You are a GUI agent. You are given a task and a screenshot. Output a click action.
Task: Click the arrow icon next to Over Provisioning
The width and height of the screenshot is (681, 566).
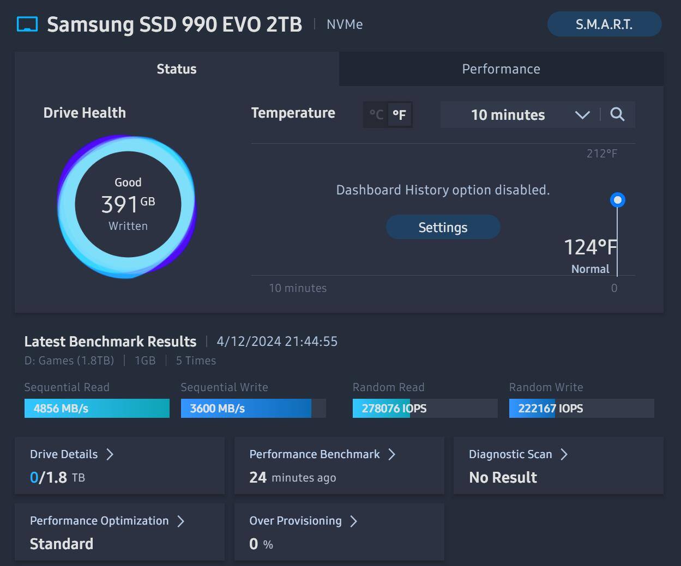[354, 521]
